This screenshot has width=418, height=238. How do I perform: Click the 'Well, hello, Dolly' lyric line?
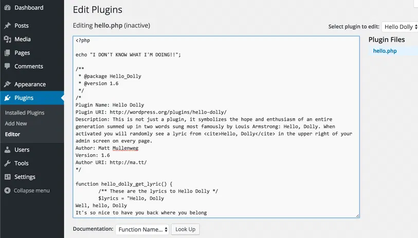[x=101, y=206]
